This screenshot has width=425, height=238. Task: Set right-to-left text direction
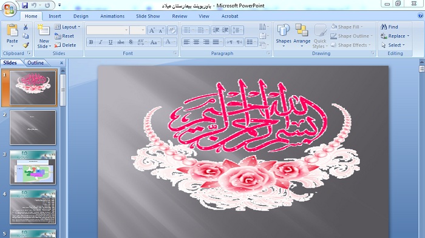[x=239, y=42]
